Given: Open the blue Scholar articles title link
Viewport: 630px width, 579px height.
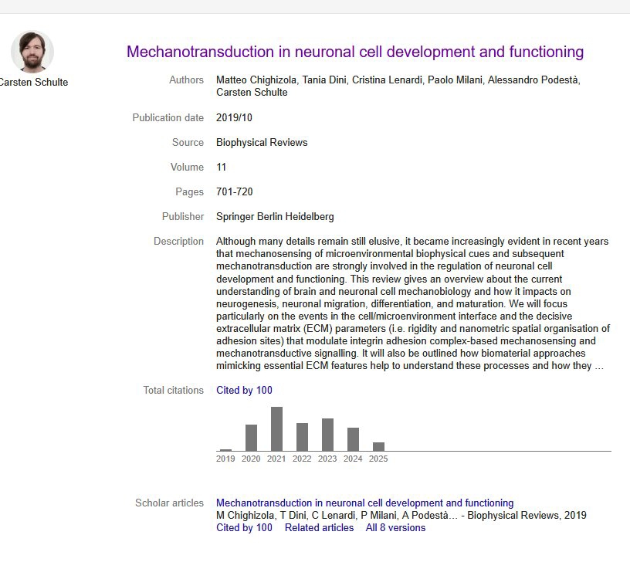Looking at the screenshot, I should click(364, 503).
